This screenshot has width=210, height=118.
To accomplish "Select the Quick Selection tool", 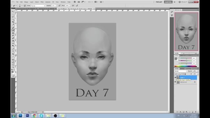I will 13,20.
